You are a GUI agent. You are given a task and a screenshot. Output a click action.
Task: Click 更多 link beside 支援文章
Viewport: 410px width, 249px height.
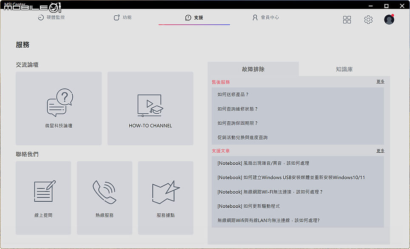pos(381,151)
